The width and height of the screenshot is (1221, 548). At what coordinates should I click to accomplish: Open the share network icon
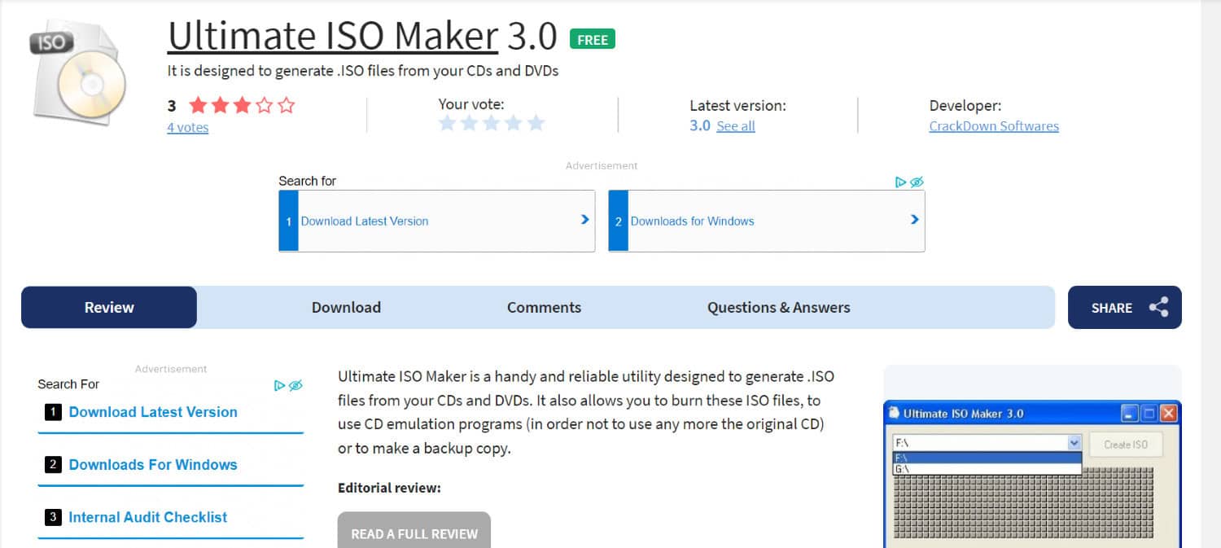[1158, 307]
